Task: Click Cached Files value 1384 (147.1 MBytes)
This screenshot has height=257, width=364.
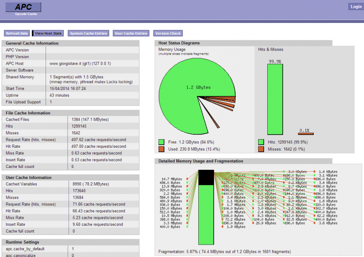Action: click(90, 120)
